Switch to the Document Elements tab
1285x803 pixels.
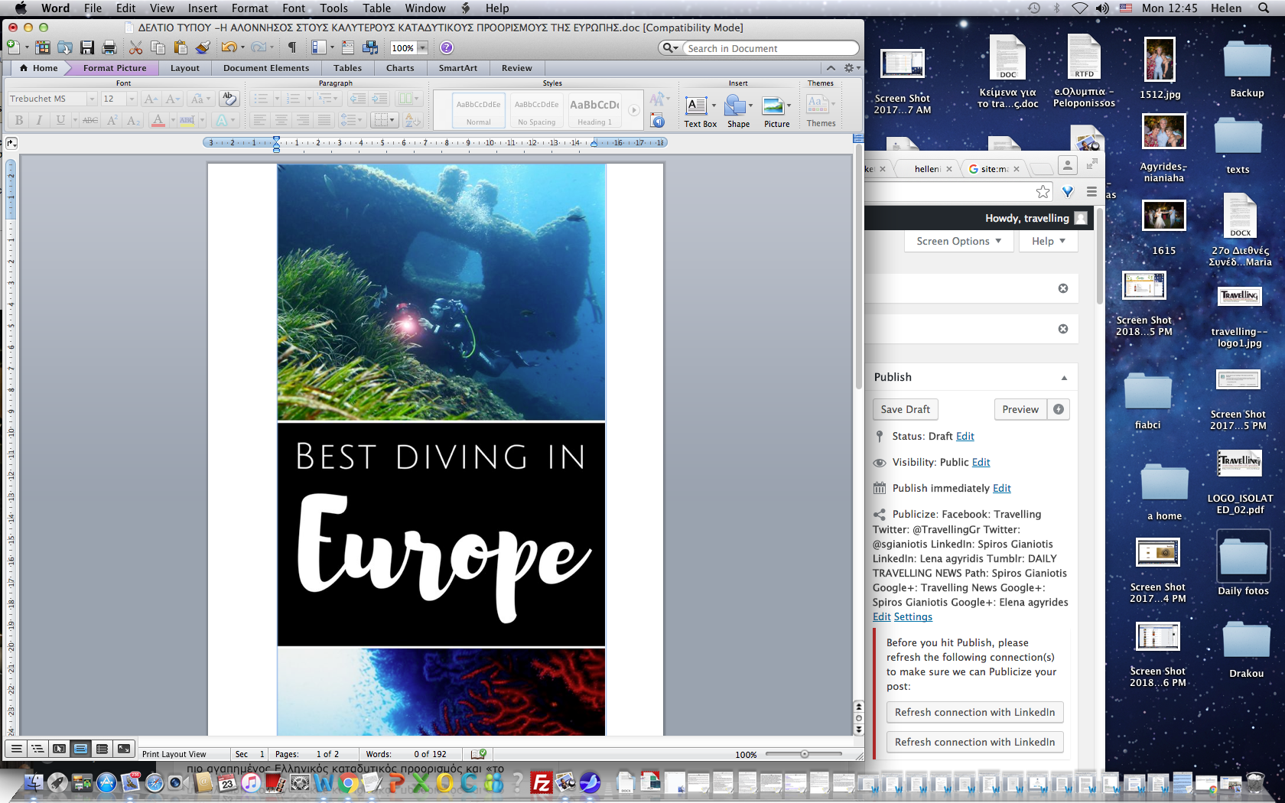[266, 68]
